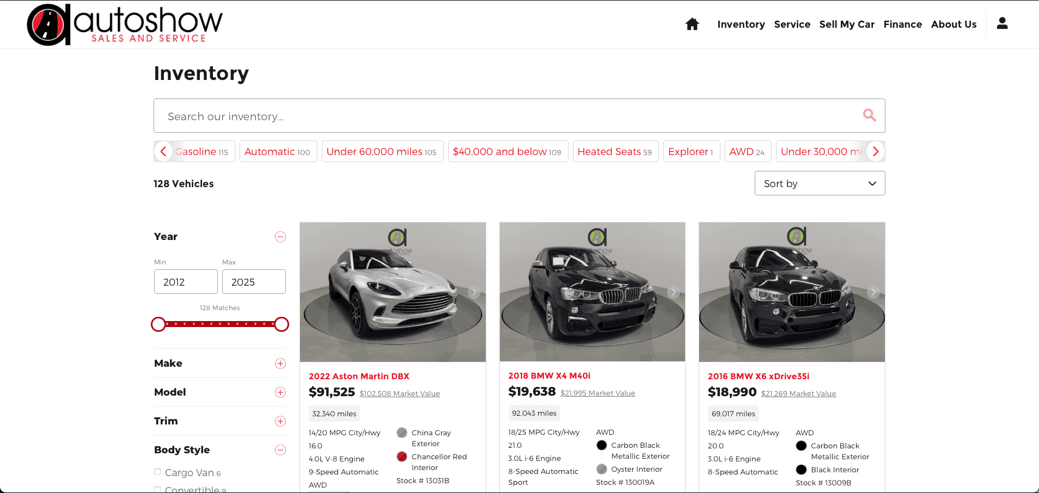Click the search magnifier icon
This screenshot has height=493, width=1039.
tap(869, 115)
